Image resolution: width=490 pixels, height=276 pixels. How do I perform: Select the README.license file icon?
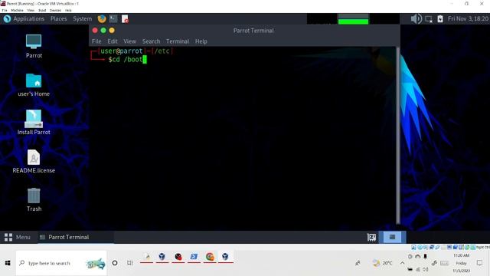pyautogui.click(x=34, y=161)
